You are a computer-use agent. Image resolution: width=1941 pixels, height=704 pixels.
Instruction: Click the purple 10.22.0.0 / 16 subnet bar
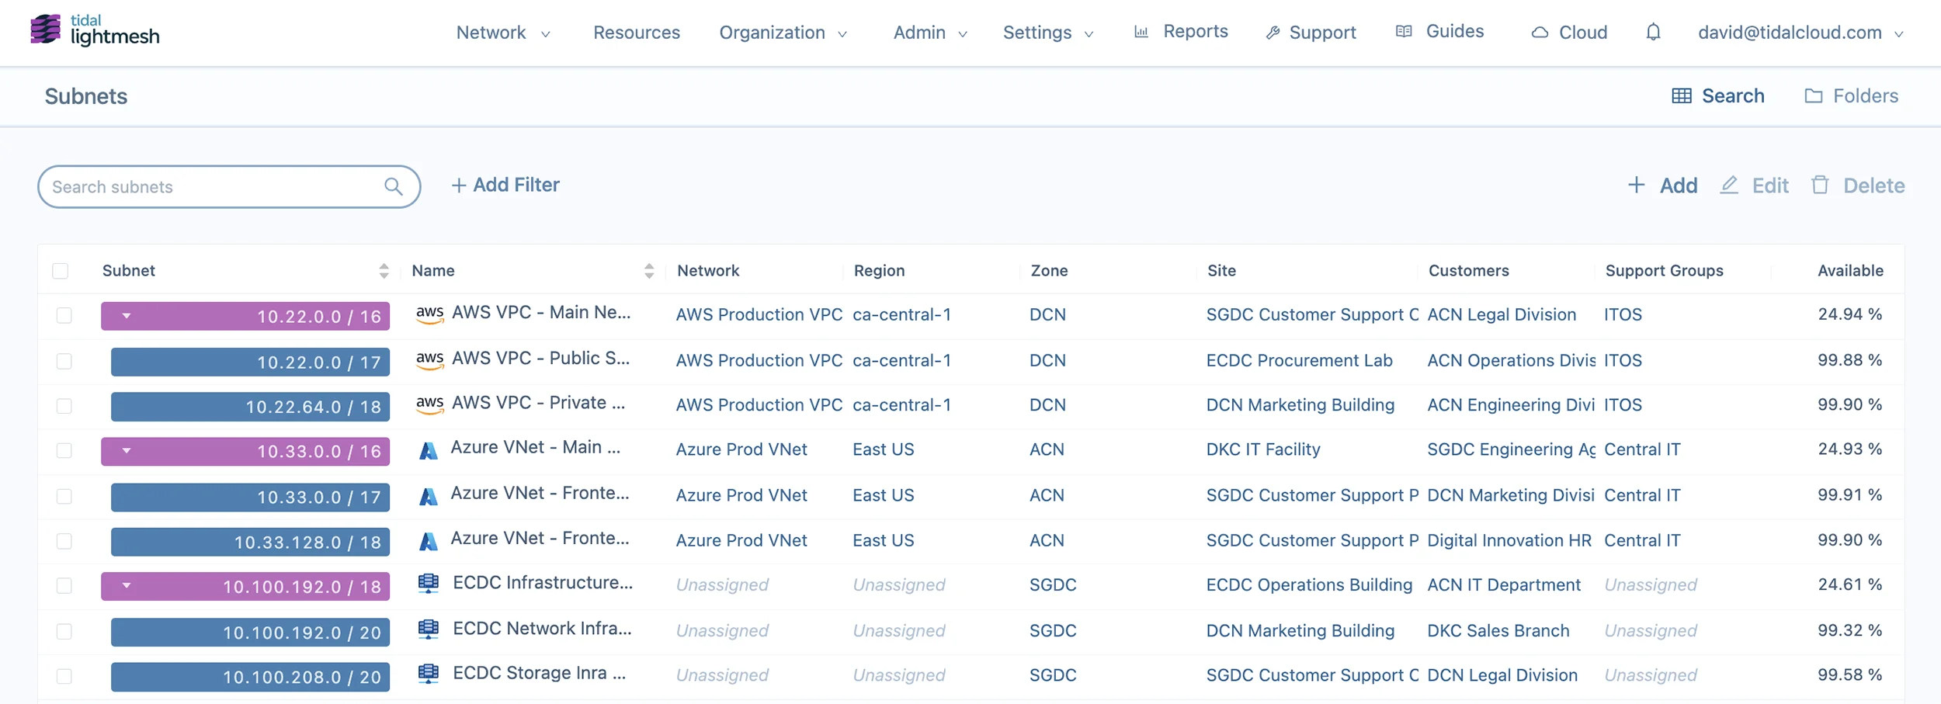click(x=245, y=316)
